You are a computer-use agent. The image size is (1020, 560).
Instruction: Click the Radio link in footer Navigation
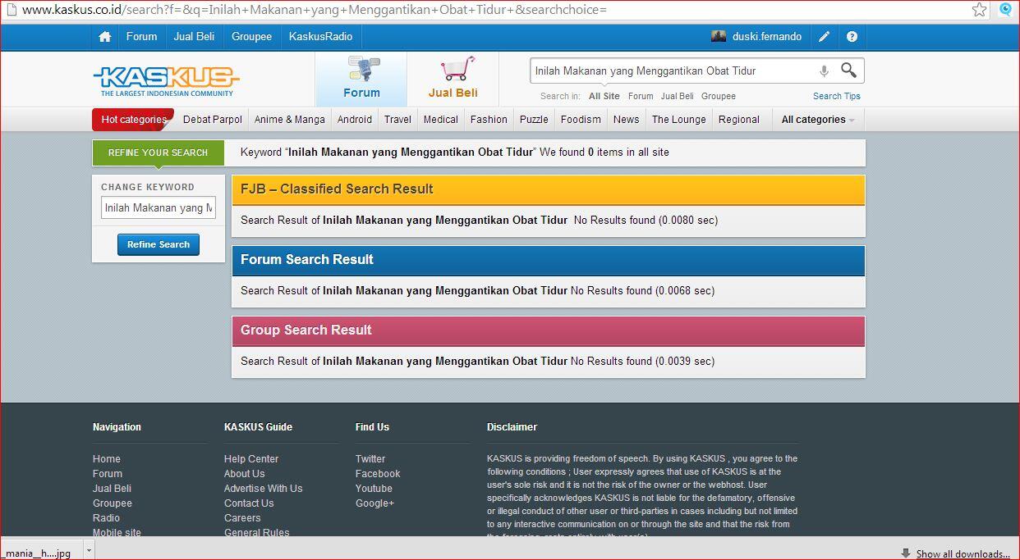106,518
